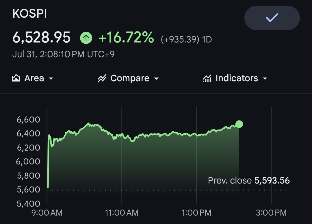Click the Prev. close 5,593.56 label

pos(249,181)
